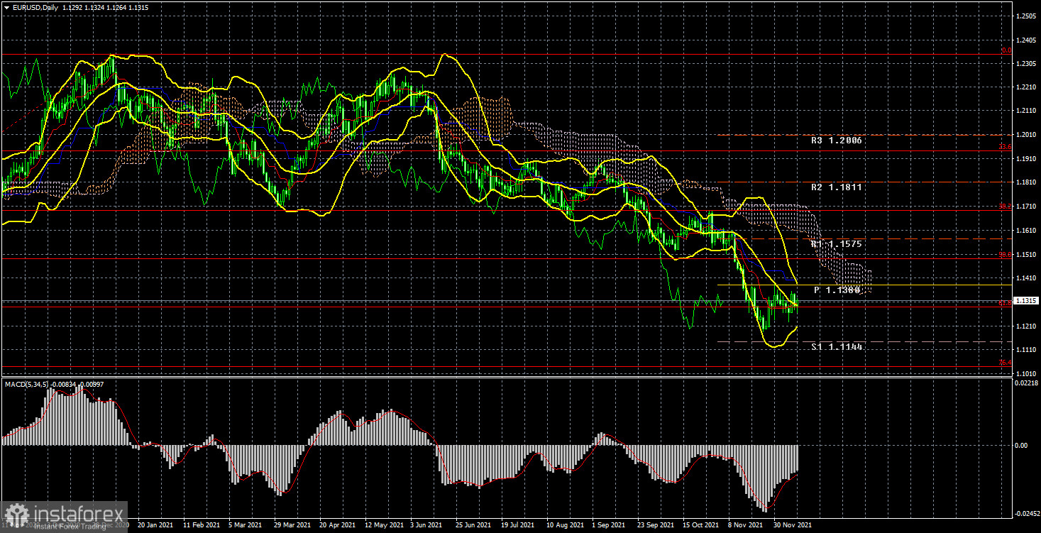Click the 3 Jun 2021 date marker
Screen dimensions: 1041x533
pyautogui.click(x=426, y=526)
